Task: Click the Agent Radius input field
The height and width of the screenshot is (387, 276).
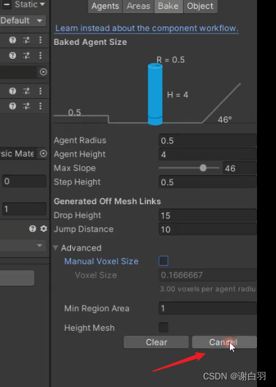Action: tap(208, 140)
